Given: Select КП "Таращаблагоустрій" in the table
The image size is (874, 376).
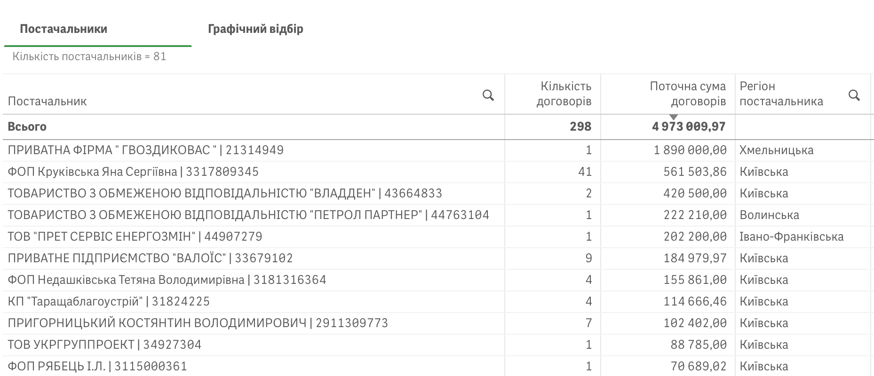Looking at the screenshot, I should (109, 302).
